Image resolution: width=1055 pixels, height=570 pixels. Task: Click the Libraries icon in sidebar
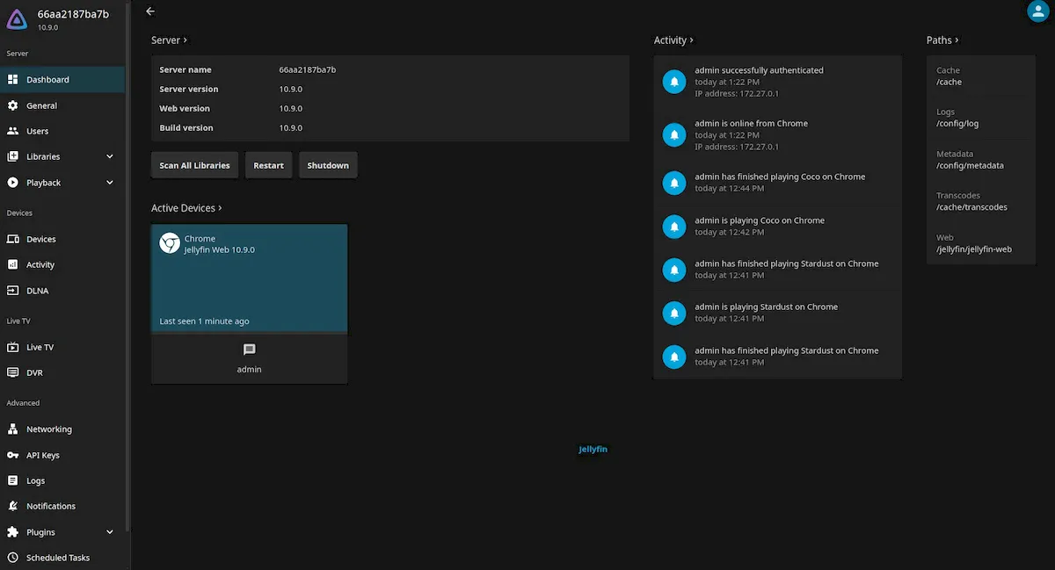12,156
